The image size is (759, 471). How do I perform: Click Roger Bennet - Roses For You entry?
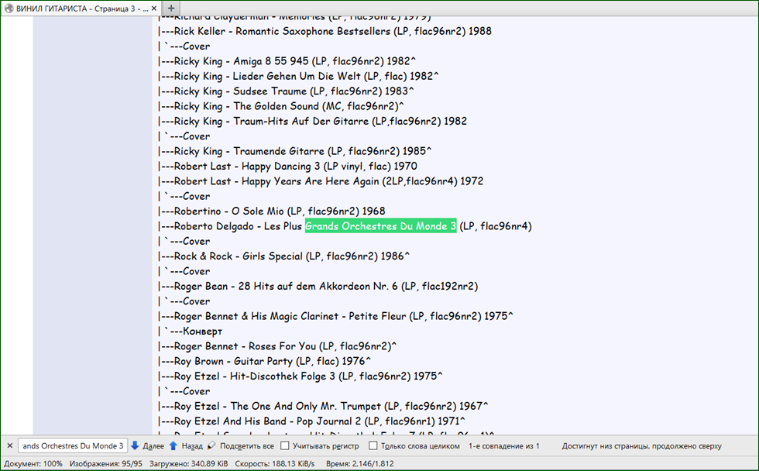277,346
